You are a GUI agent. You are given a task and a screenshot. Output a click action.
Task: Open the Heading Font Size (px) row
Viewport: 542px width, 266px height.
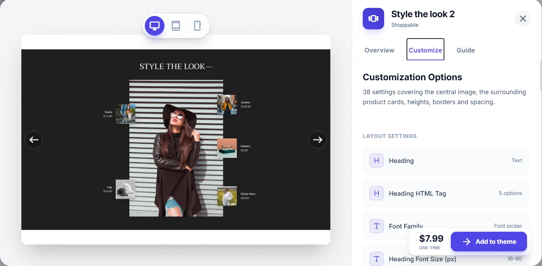(x=446, y=256)
